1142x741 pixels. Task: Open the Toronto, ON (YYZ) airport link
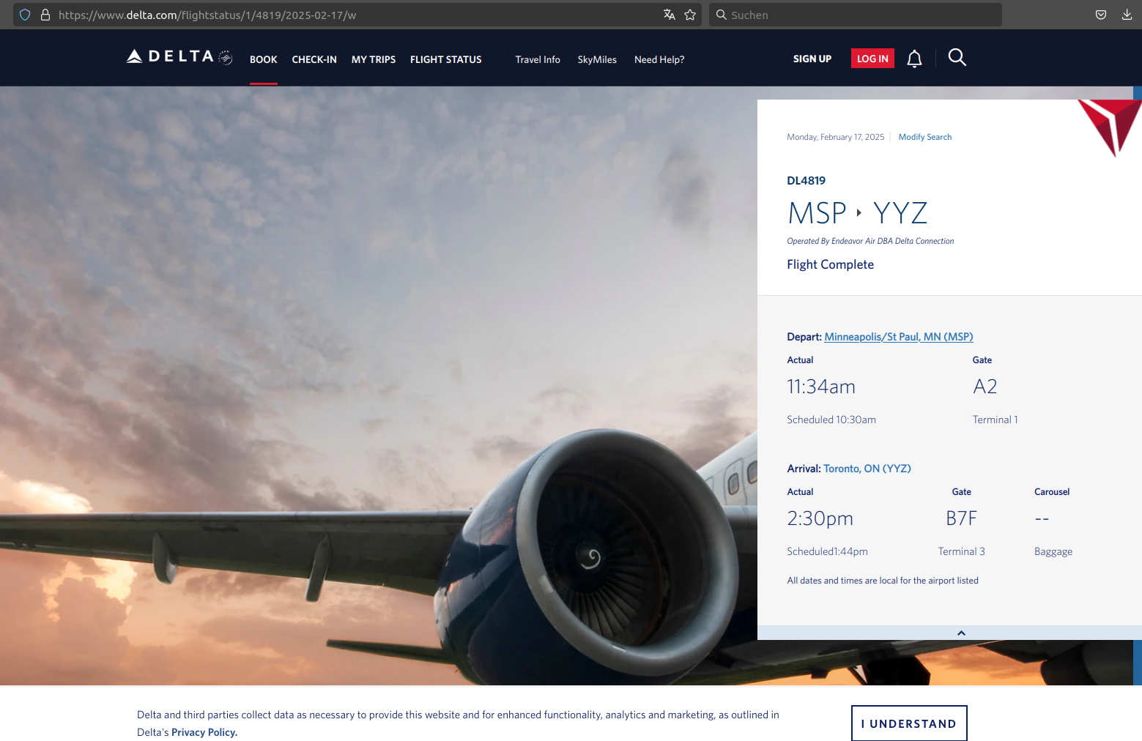tap(867, 469)
